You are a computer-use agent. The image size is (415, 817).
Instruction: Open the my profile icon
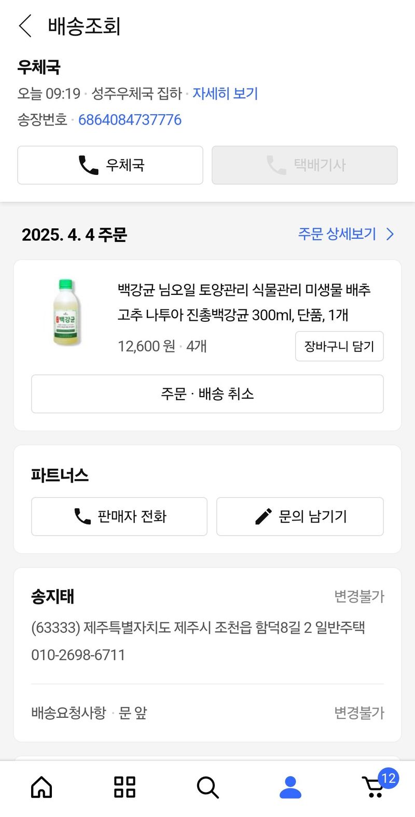pyautogui.click(x=290, y=787)
